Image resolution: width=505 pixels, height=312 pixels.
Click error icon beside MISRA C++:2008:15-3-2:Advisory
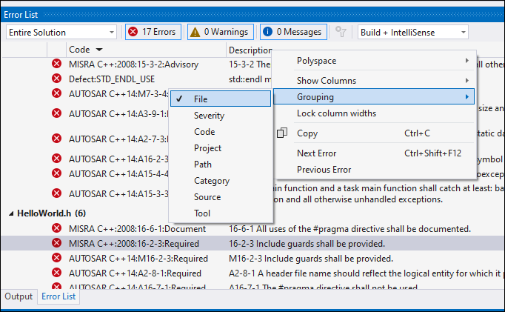[57, 64]
